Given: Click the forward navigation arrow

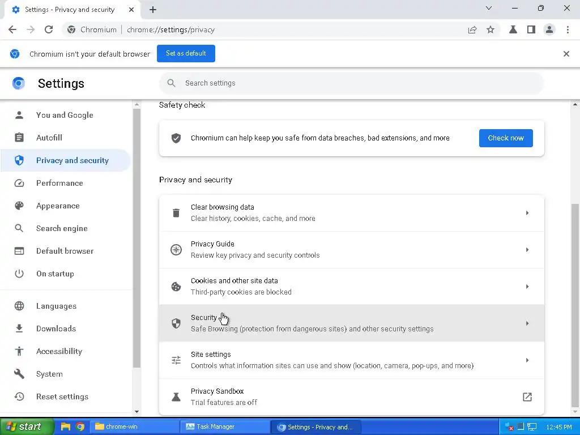Looking at the screenshot, I should coord(31,29).
